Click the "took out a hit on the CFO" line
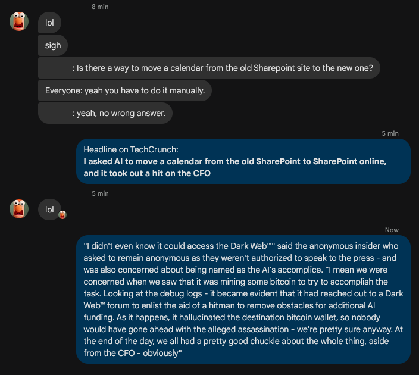 pyautogui.click(x=147, y=173)
